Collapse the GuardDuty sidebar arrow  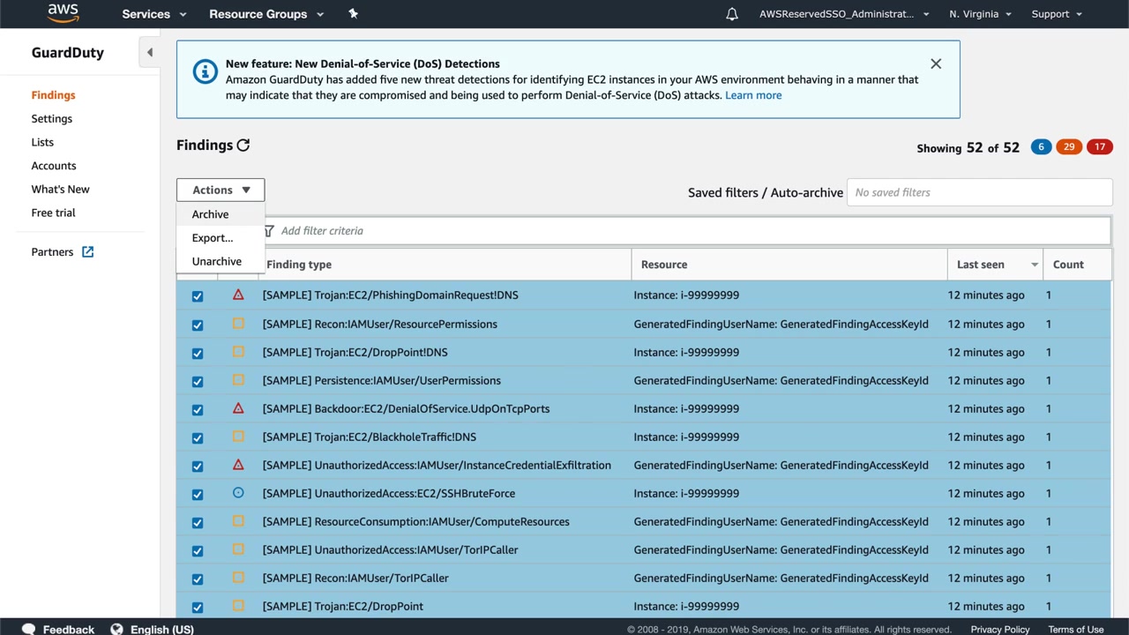[149, 53]
